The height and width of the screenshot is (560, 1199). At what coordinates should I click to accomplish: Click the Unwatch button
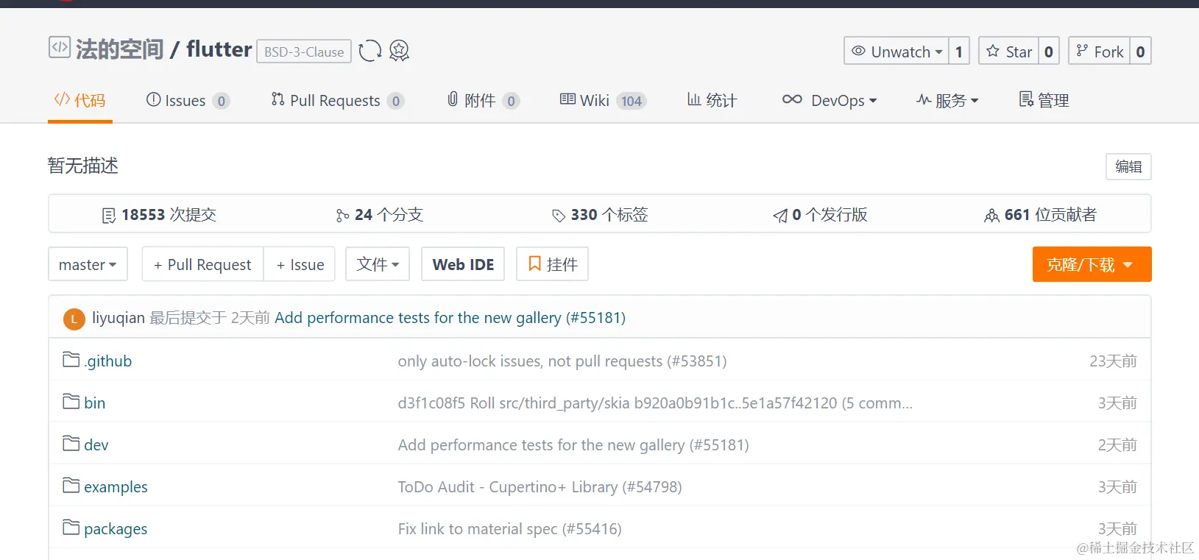click(896, 52)
